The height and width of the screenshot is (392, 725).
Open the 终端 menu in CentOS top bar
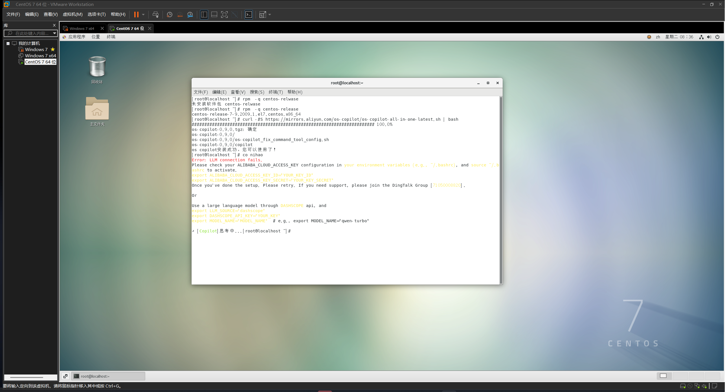tap(111, 37)
